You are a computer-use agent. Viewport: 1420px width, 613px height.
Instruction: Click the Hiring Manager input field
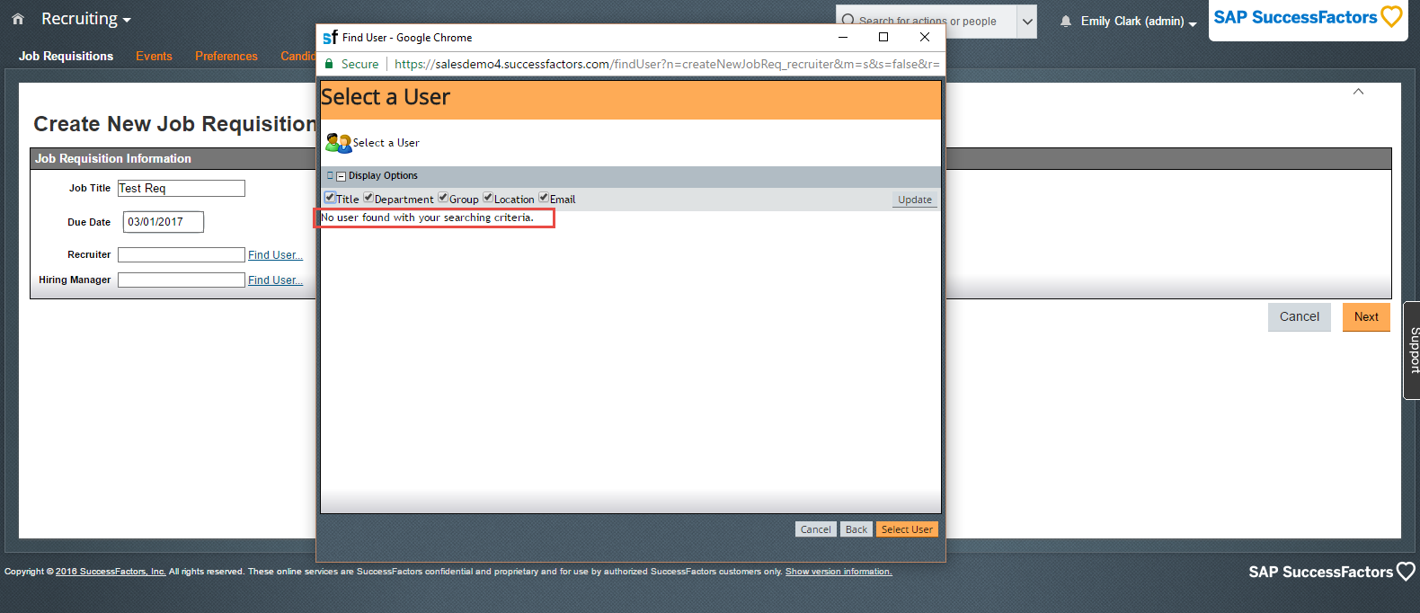(182, 280)
